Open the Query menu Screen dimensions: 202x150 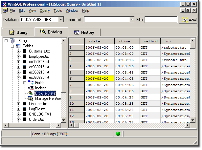(45, 11)
